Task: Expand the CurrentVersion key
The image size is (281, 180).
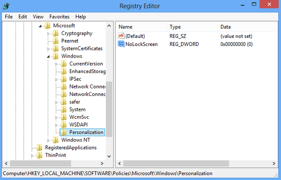Action: coord(56,64)
